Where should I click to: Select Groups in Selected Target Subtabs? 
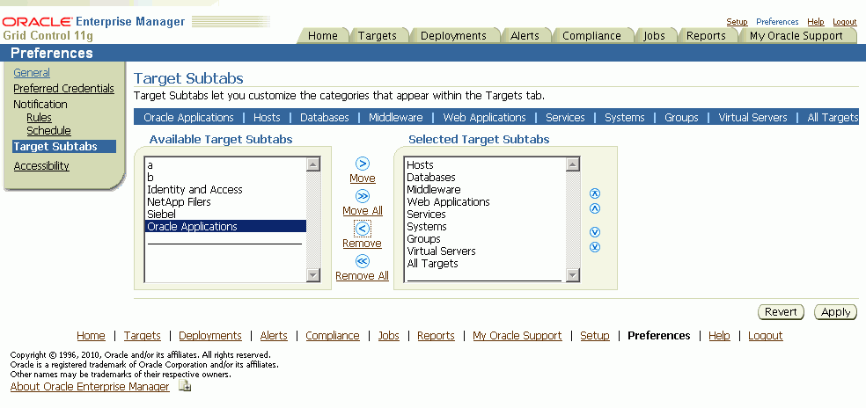tap(486, 239)
